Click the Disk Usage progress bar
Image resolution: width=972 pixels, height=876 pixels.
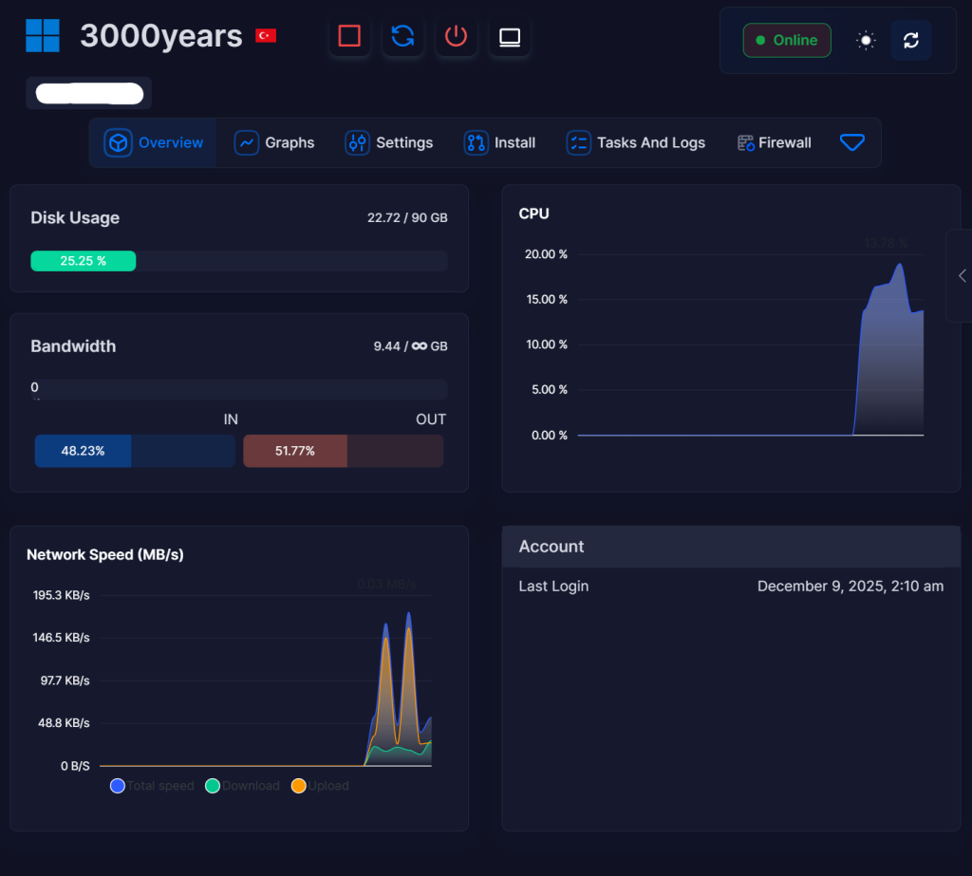point(238,261)
